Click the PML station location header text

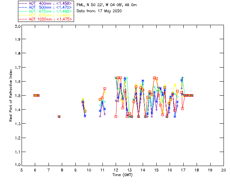point(107,5)
